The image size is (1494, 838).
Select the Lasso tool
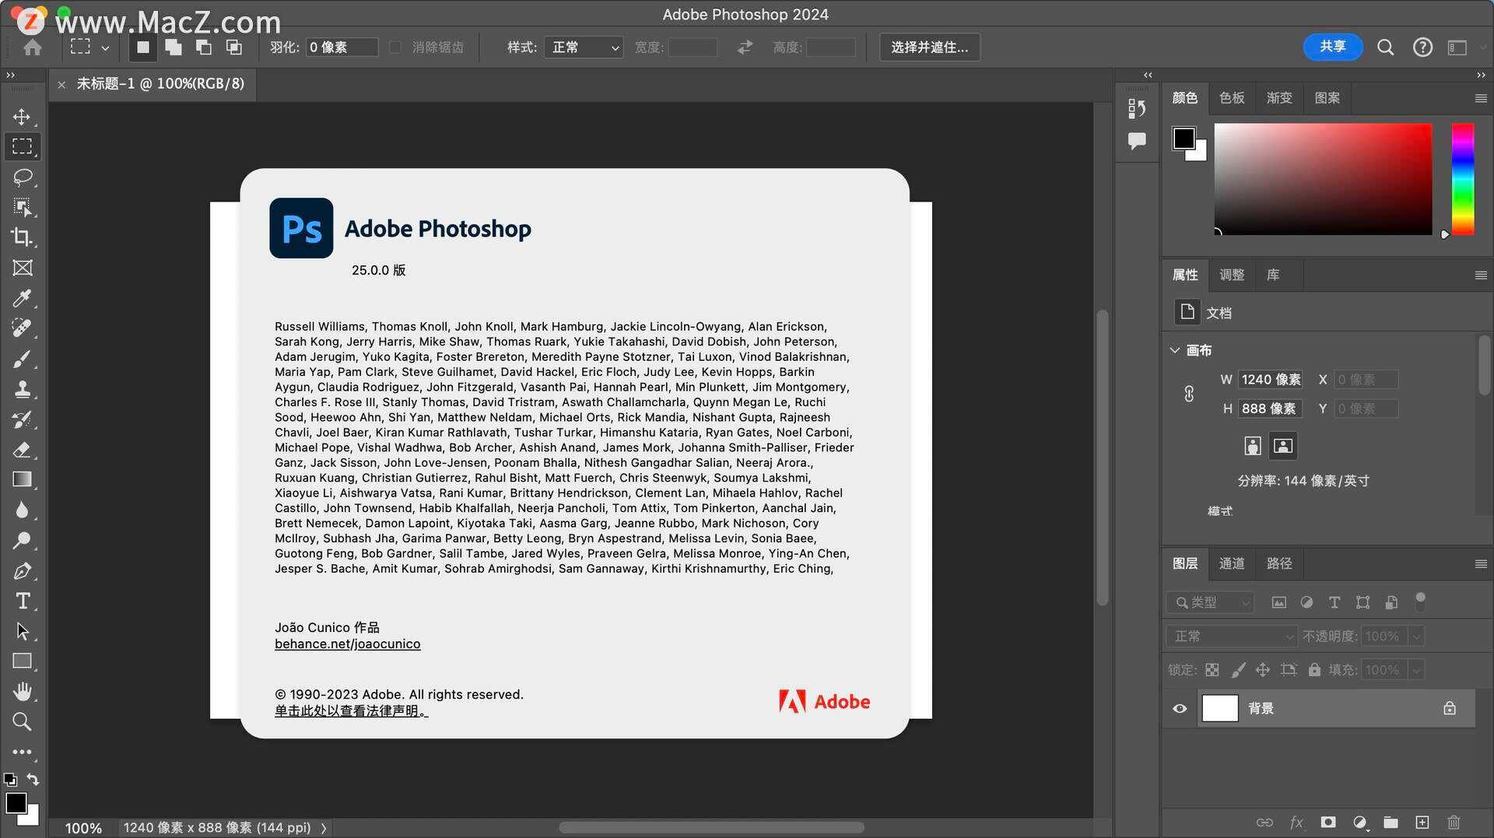pos(22,177)
